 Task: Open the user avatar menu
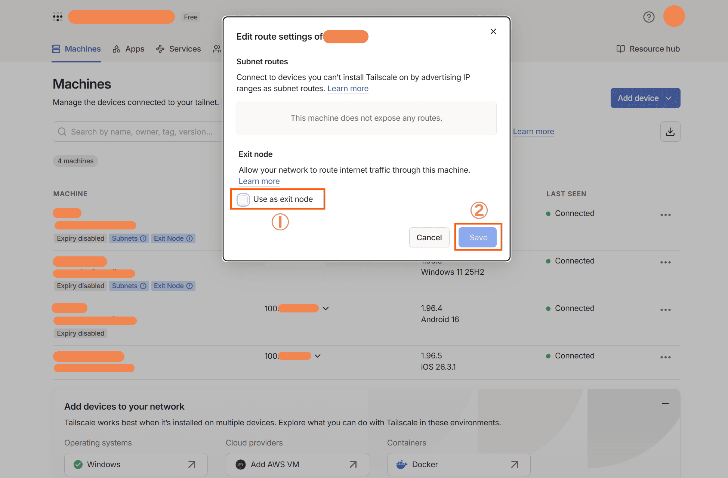tap(674, 16)
